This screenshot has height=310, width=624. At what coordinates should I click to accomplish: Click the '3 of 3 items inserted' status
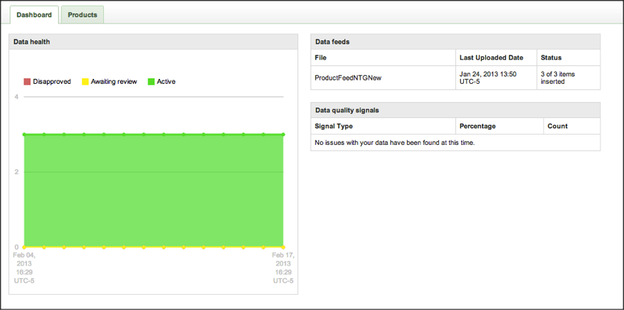coord(557,78)
